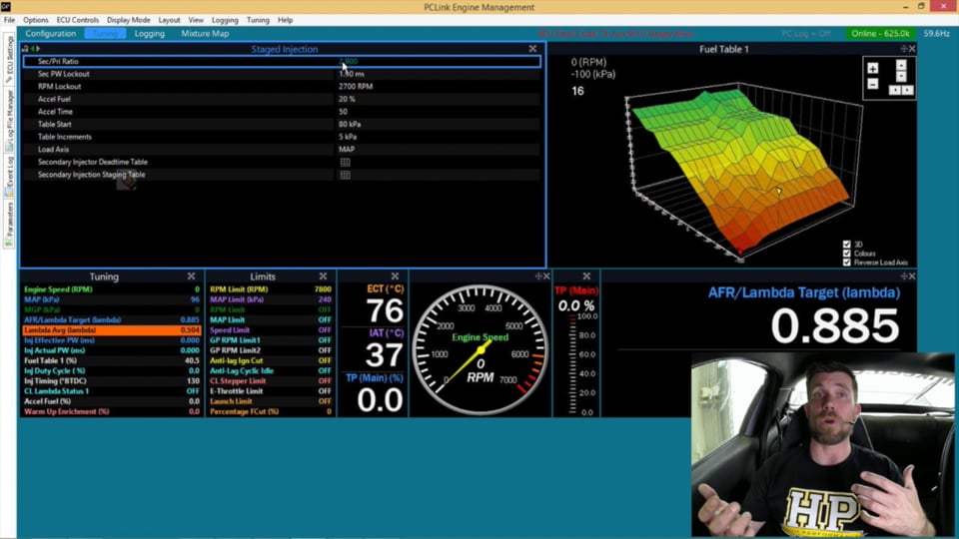Close the Limits panel

tap(323, 276)
